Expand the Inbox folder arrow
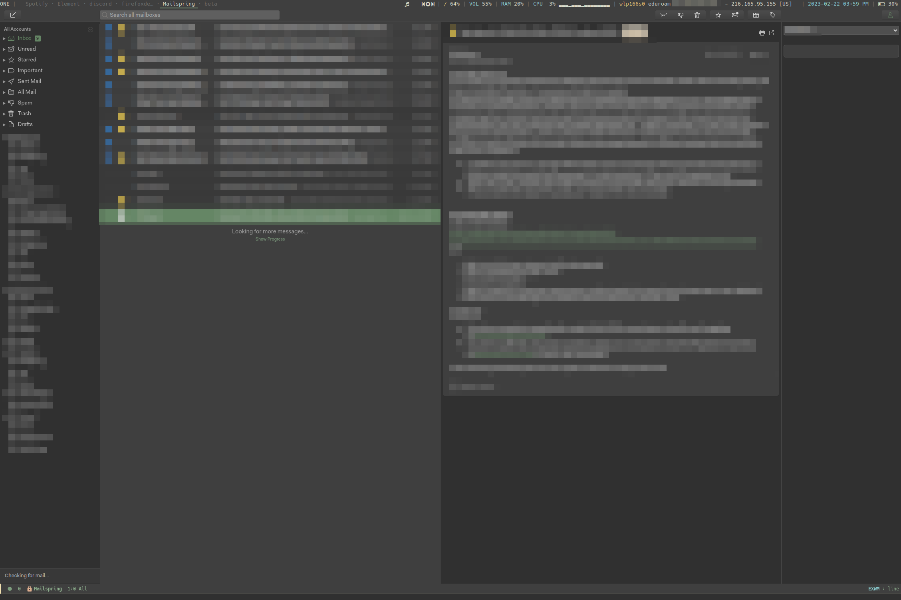 coord(4,39)
